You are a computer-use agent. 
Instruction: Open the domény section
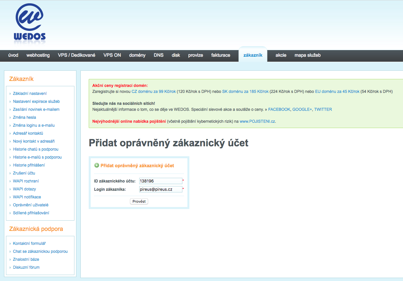137,55
